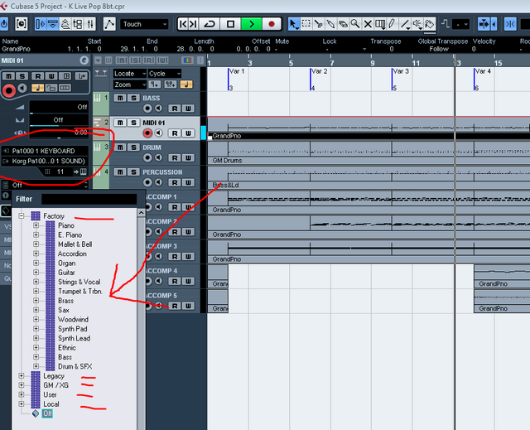Mute the BASS track
Image resolution: width=530 pixels, height=430 pixels.
pos(120,98)
